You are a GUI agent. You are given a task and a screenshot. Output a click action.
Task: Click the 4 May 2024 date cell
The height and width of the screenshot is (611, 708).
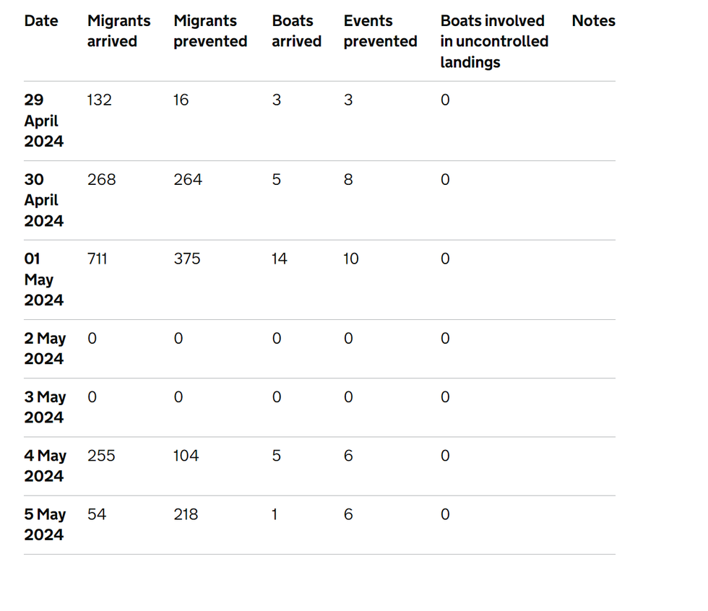tap(45, 466)
